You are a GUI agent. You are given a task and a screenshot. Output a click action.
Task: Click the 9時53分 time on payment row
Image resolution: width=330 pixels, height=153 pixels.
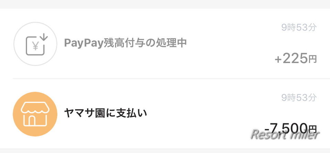click(x=299, y=98)
